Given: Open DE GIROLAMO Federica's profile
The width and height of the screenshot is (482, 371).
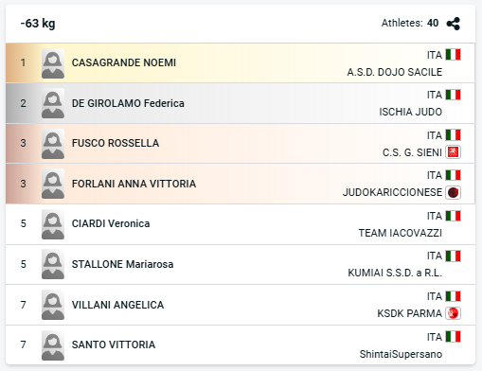Looking at the screenshot, I should pos(128,103).
